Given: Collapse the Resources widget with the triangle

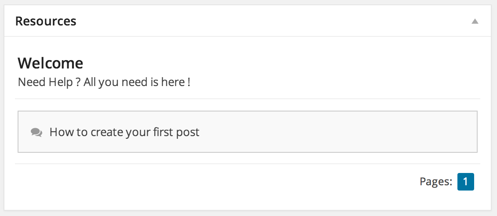Looking at the screenshot, I should click(475, 22).
